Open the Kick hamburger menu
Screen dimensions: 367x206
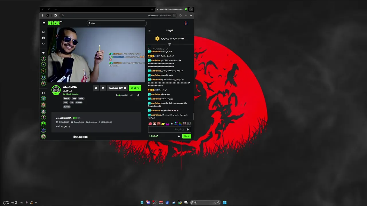click(44, 23)
